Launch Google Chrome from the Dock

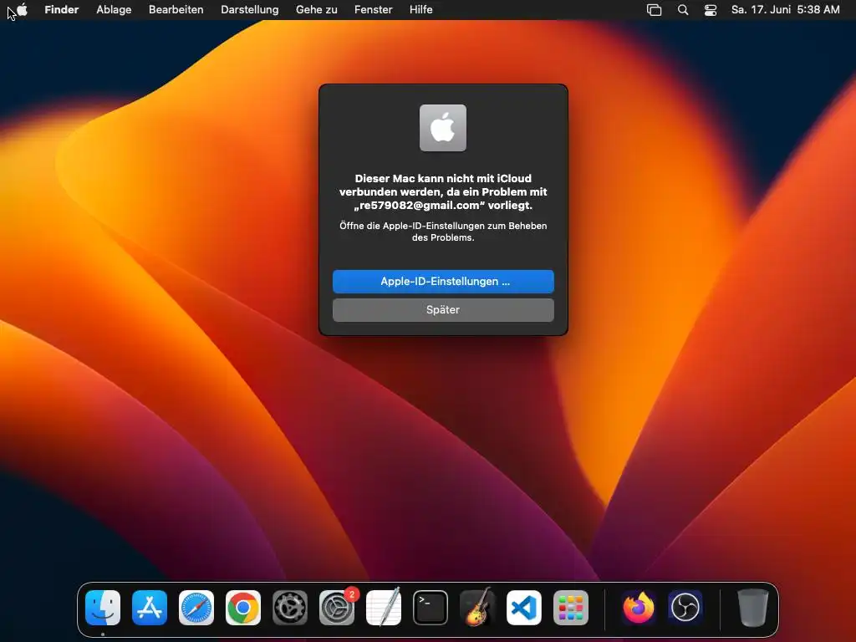click(243, 608)
